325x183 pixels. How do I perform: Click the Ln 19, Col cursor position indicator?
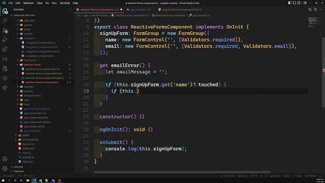click(x=227, y=176)
